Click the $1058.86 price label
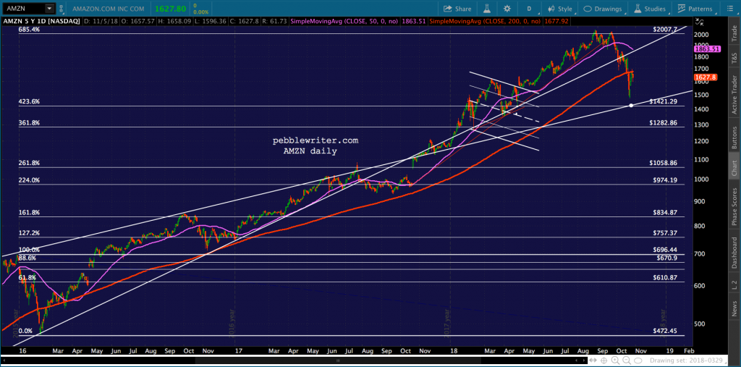Image resolution: width=741 pixels, height=367 pixels. 664,163
